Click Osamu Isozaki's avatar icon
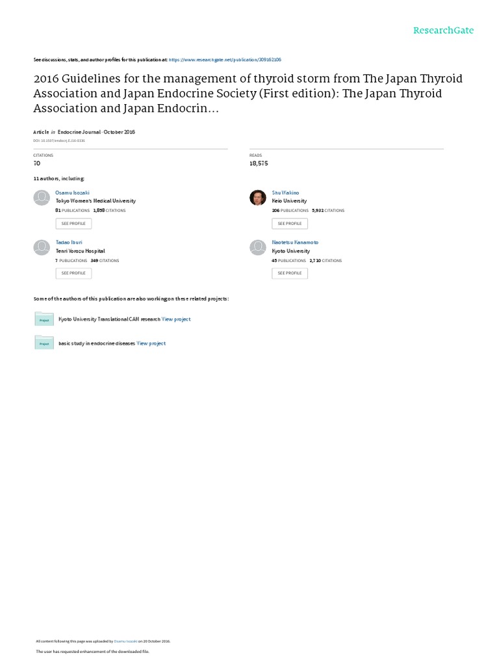The width and height of the screenshot is (499, 666). 42,198
